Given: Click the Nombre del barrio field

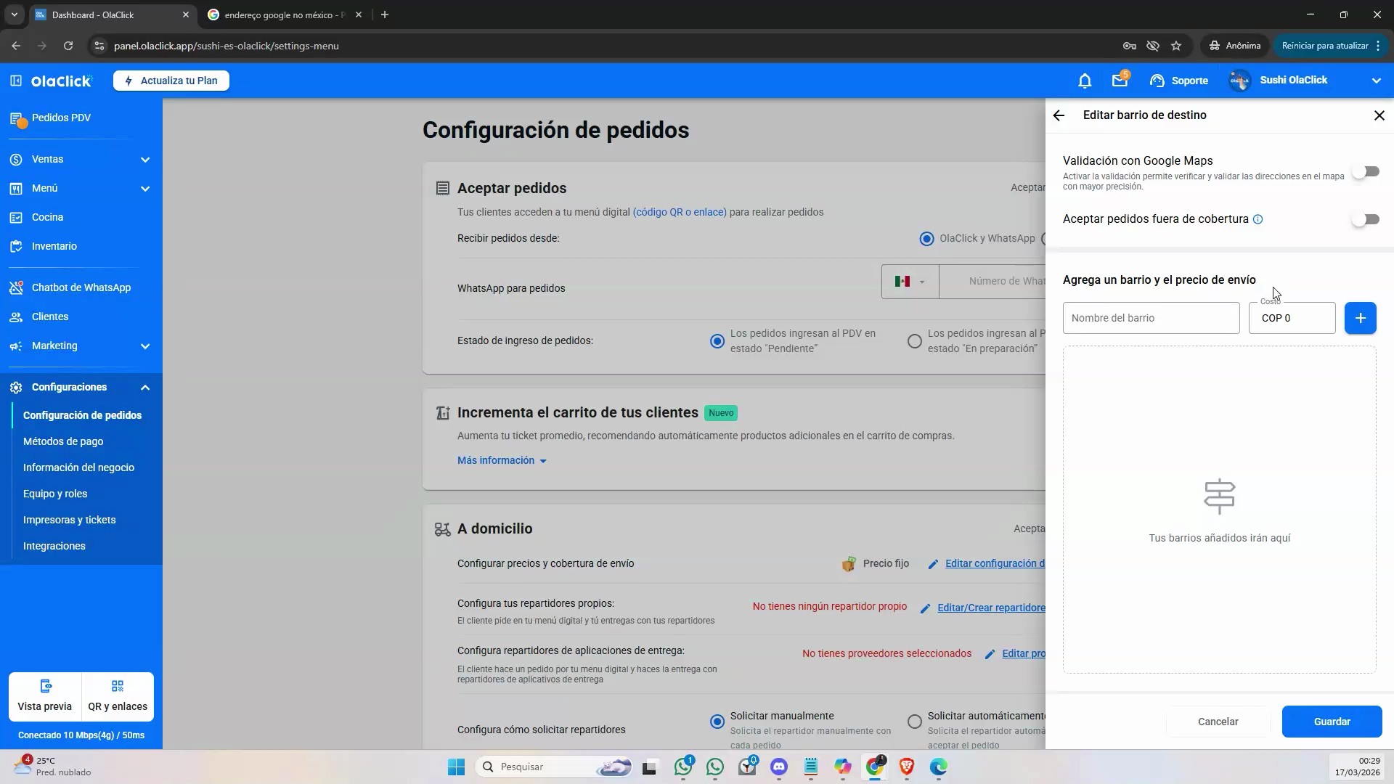Looking at the screenshot, I should pos(1151,318).
